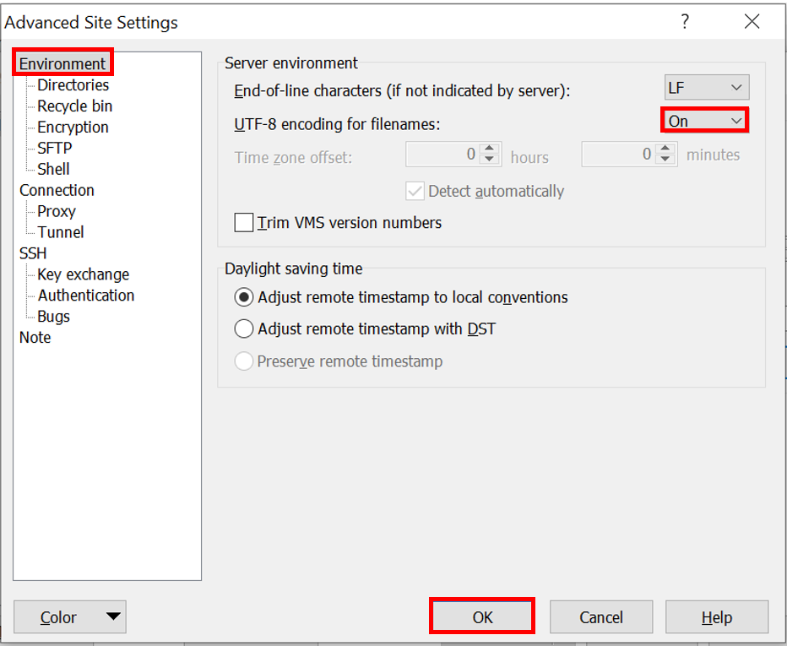Screen dimensions: 787x646
Task: Select SFTP in the navigation tree
Action: [x=55, y=149]
